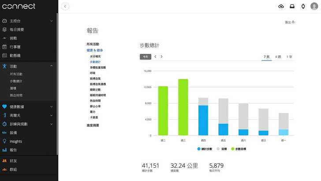Open 睡眠分數 report in list

pos(97,89)
